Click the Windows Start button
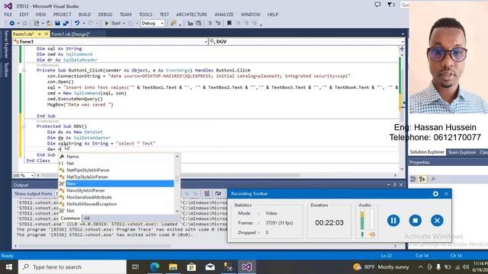The height and width of the screenshot is (274, 488). click(x=8, y=267)
